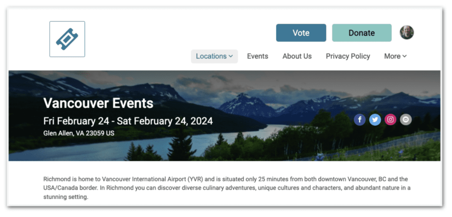The height and width of the screenshot is (217, 452).
Task: Open the user profile avatar
Action: [x=407, y=32]
